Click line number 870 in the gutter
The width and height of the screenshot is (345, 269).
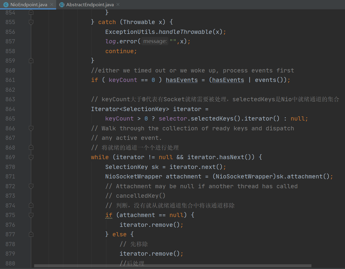[10, 167]
